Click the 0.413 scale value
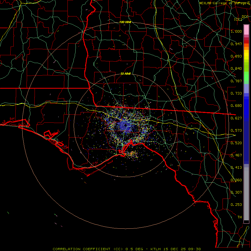The height and width of the screenshot is (251, 251). (x=236, y=168)
